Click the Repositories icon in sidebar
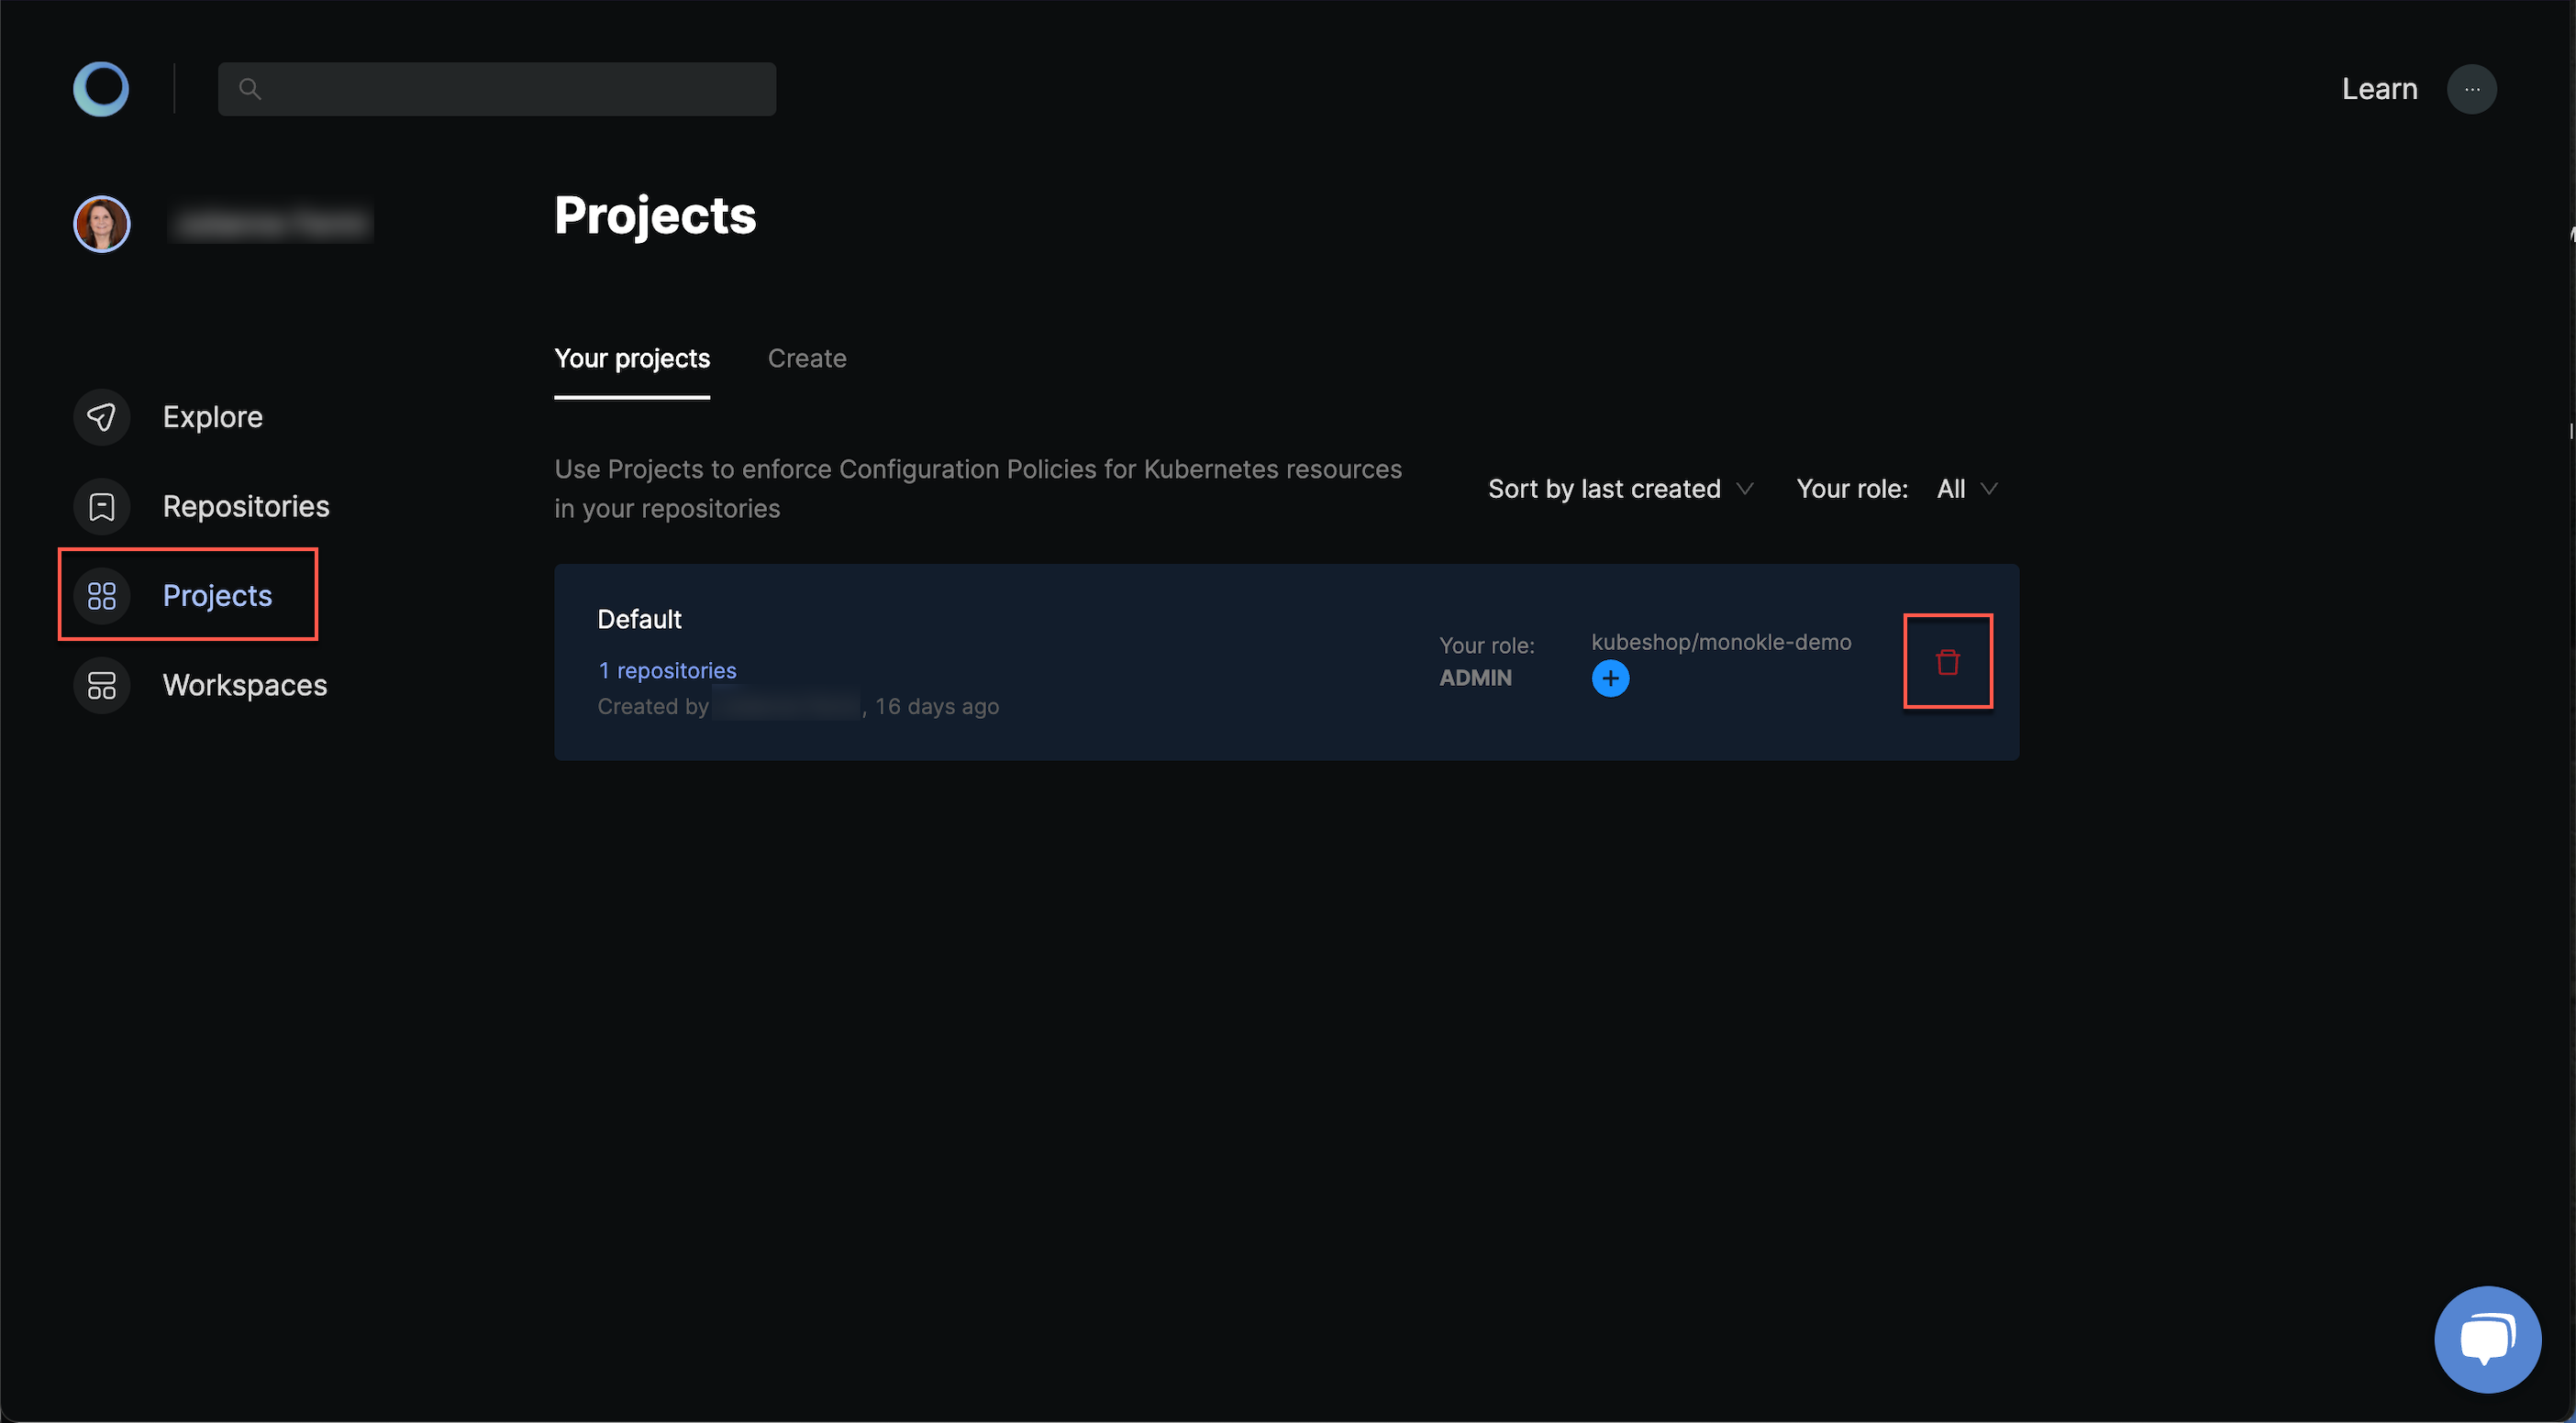This screenshot has height=1423, width=2576. click(100, 506)
